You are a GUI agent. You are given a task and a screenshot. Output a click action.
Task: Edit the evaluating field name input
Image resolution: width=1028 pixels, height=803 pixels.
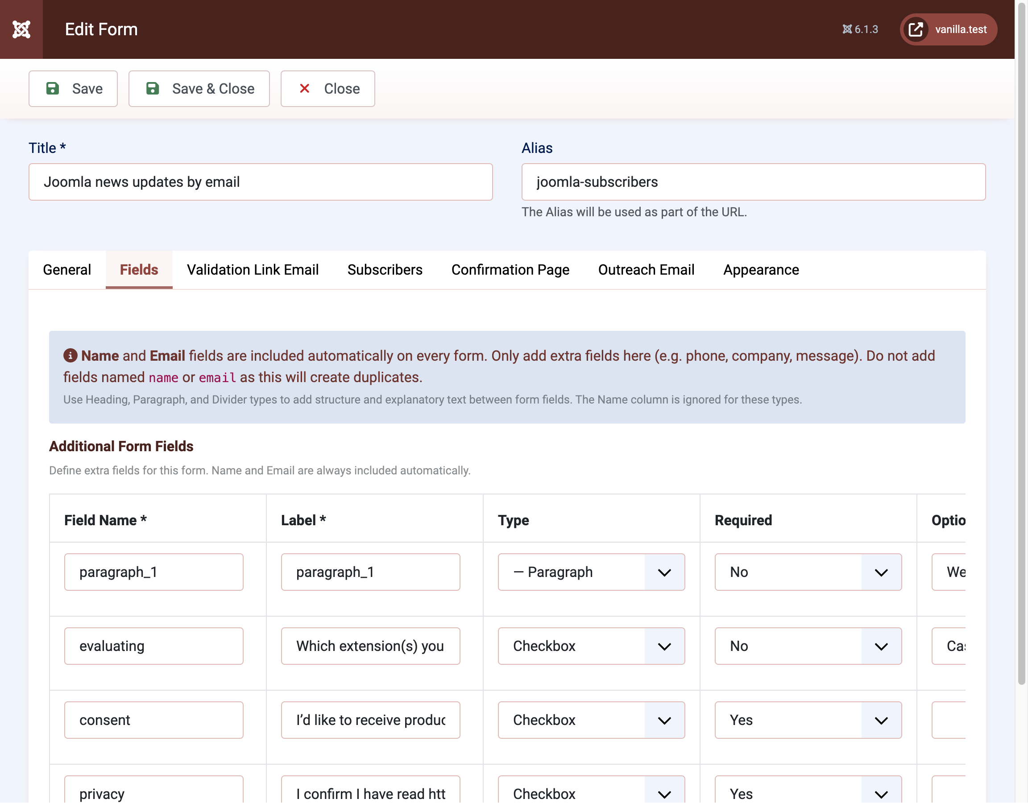click(154, 646)
